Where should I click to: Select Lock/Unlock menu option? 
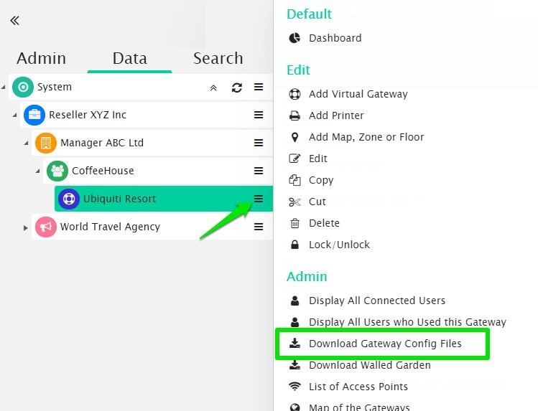[339, 245]
